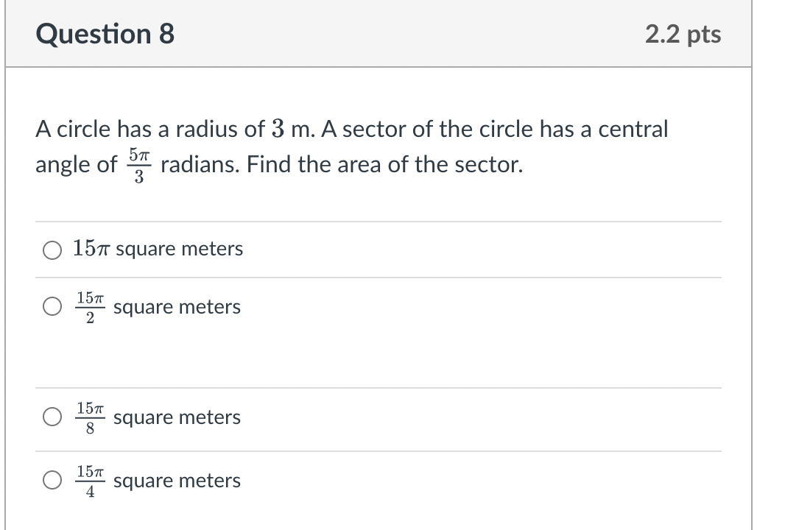Viewport: 785px width, 530px height.
Task: Click the 2.2 pts label
Action: click(x=682, y=34)
